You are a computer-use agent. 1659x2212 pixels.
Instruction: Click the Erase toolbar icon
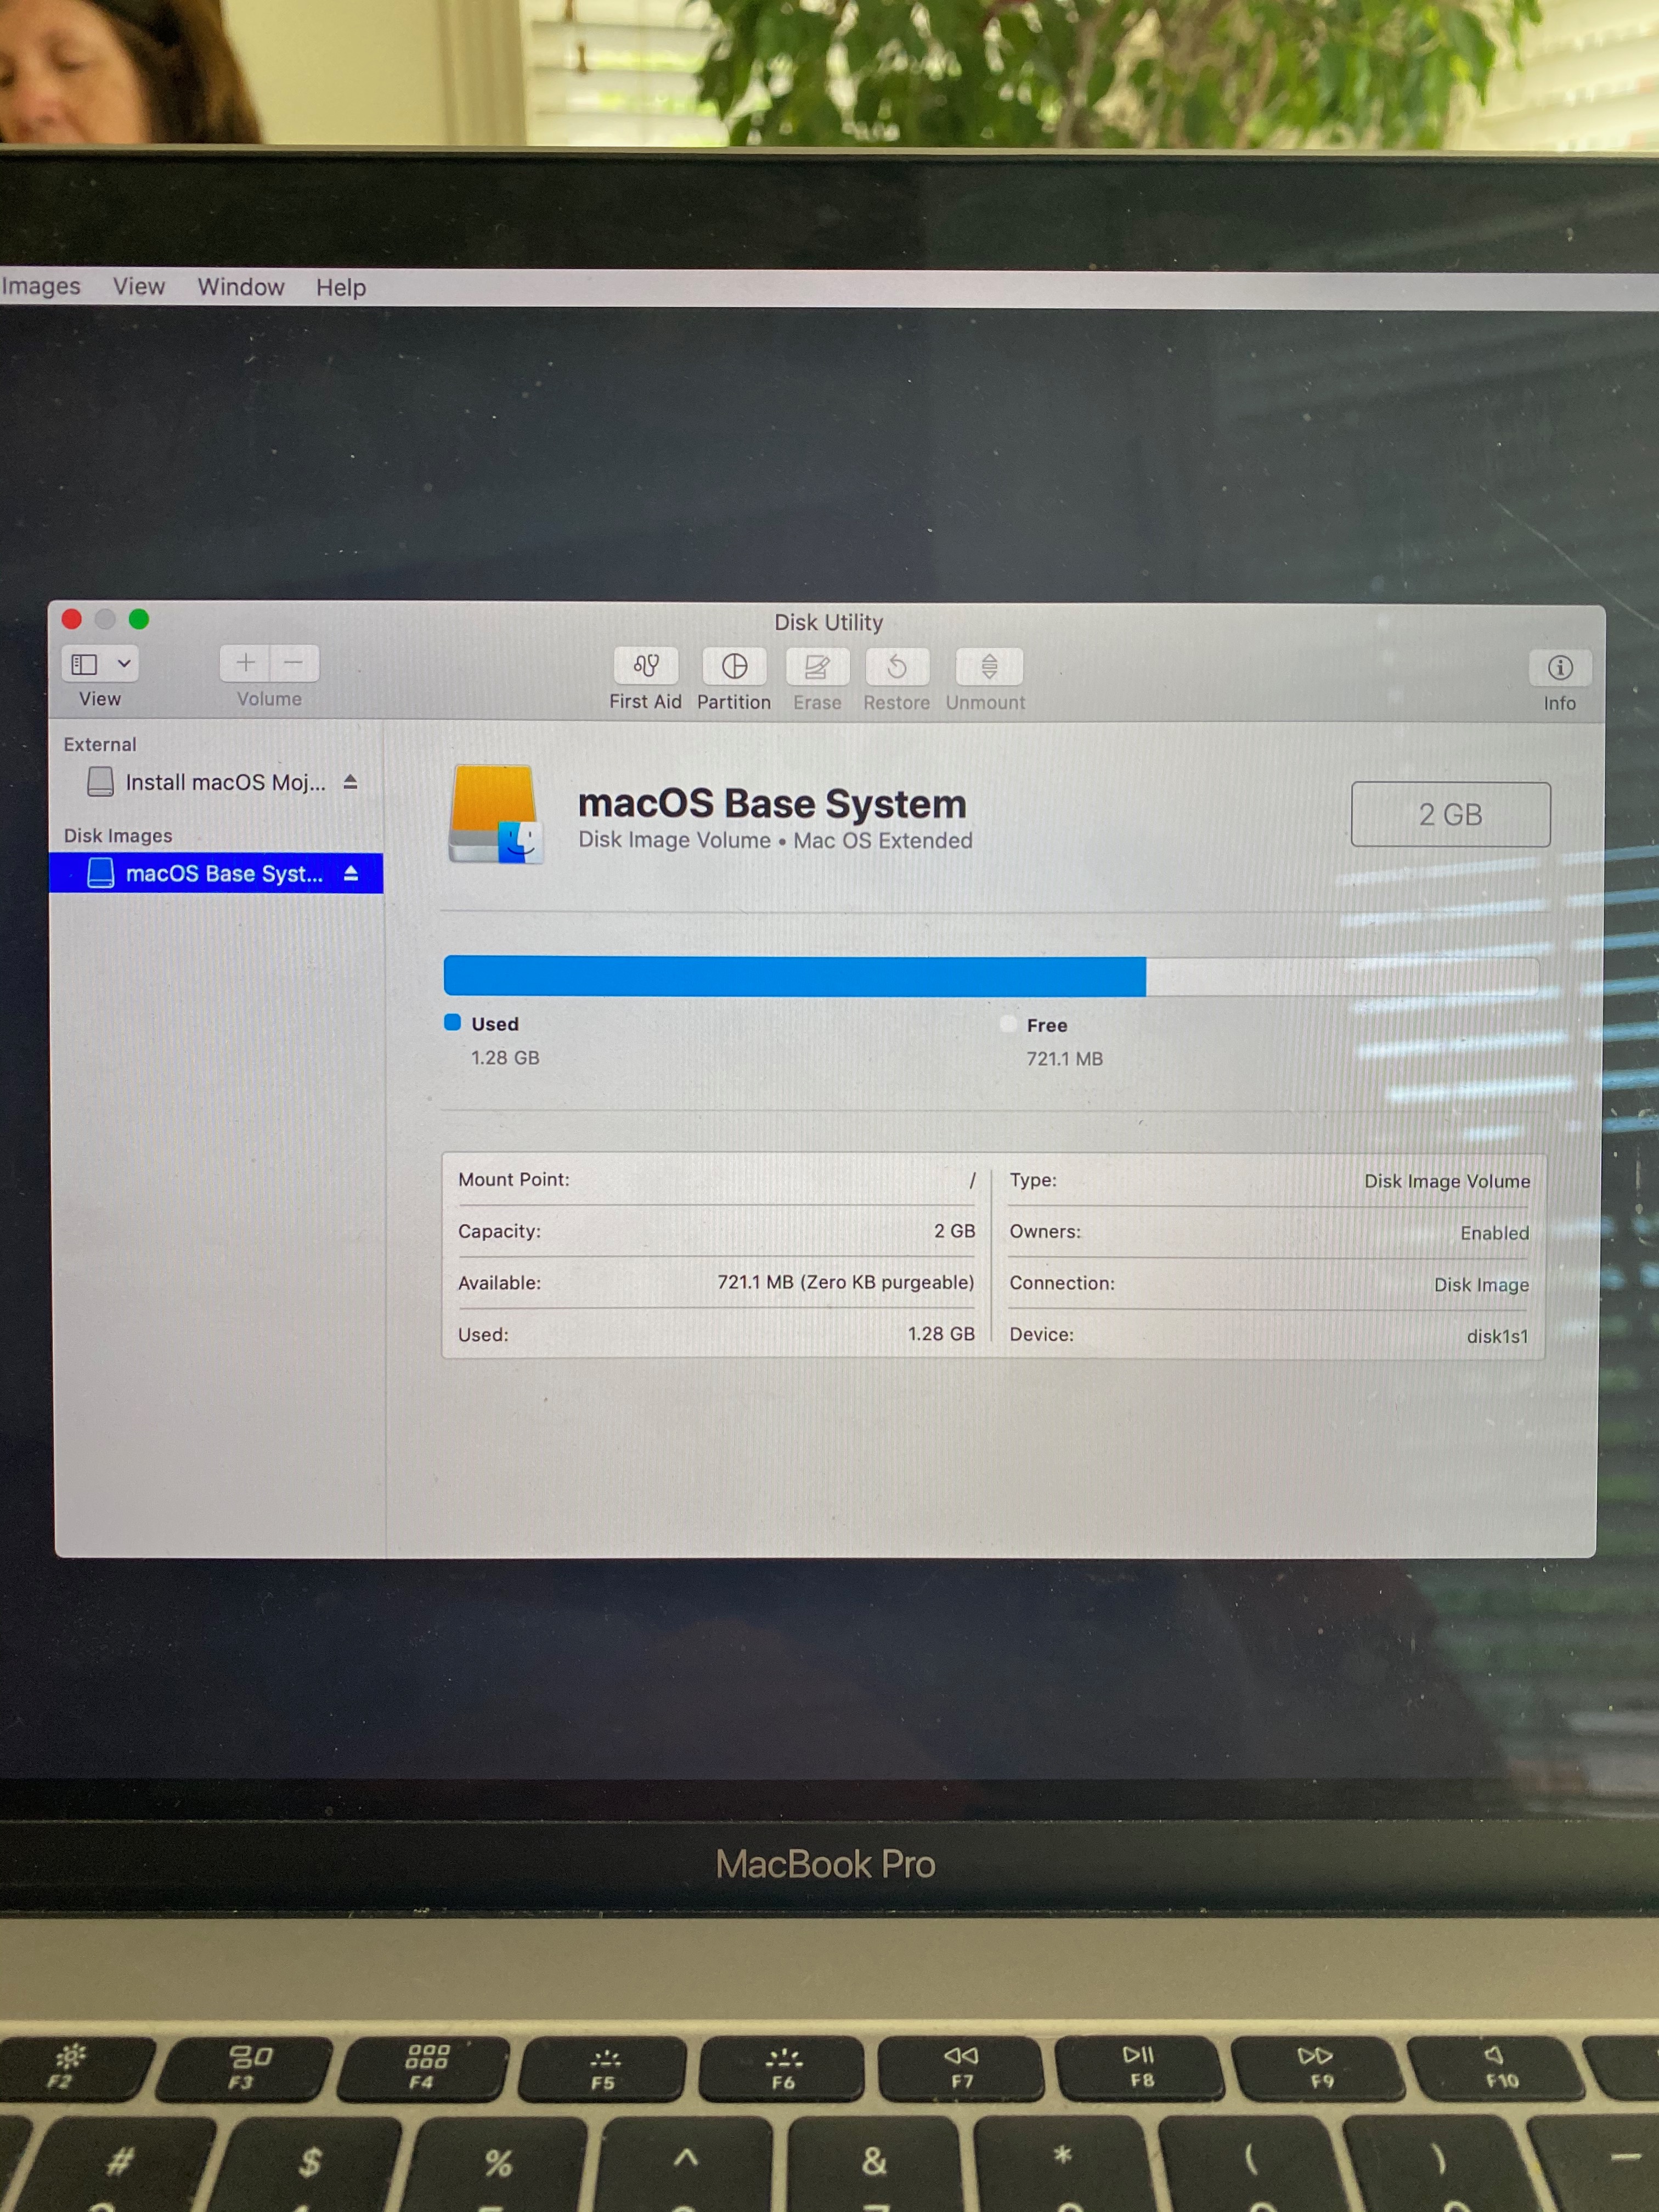(x=817, y=667)
